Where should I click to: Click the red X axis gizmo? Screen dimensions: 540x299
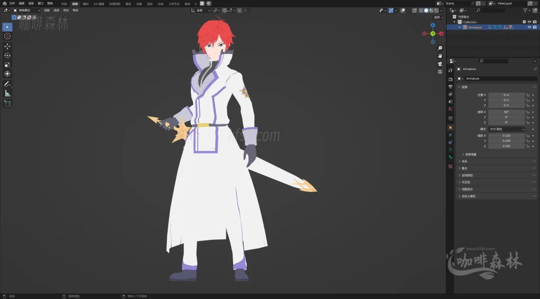441,33
